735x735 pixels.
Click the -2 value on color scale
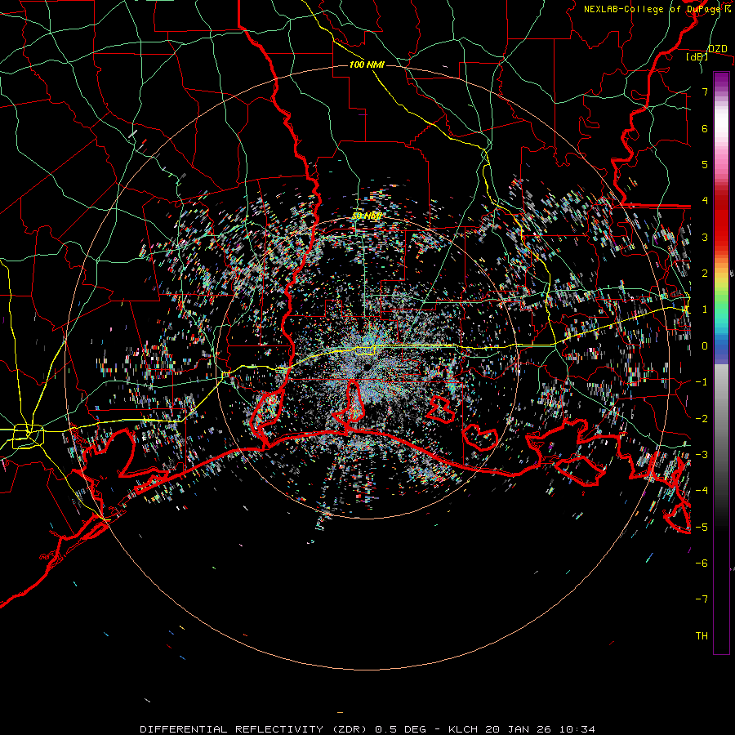pos(702,419)
